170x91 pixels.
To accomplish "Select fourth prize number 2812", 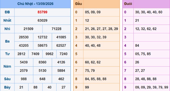I will [x=21, y=54].
